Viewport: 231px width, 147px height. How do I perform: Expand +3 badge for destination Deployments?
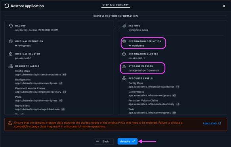pyautogui.click(x=174, y=96)
